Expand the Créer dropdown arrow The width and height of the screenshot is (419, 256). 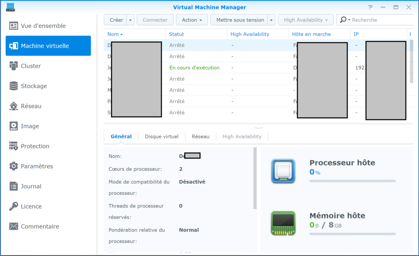131,20
